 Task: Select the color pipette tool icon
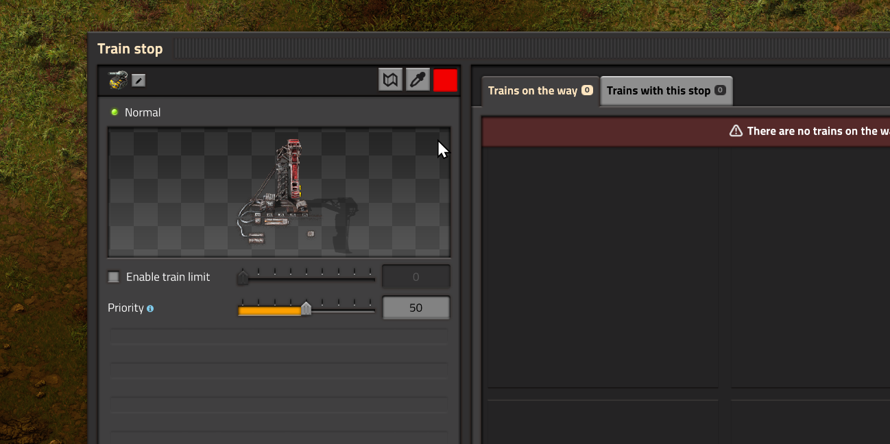click(x=418, y=80)
